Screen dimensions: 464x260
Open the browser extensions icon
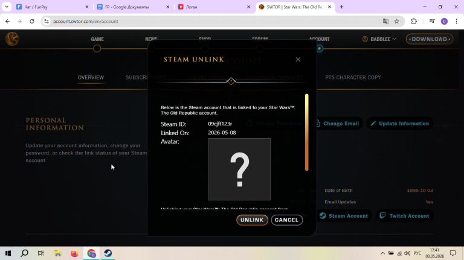(x=414, y=21)
